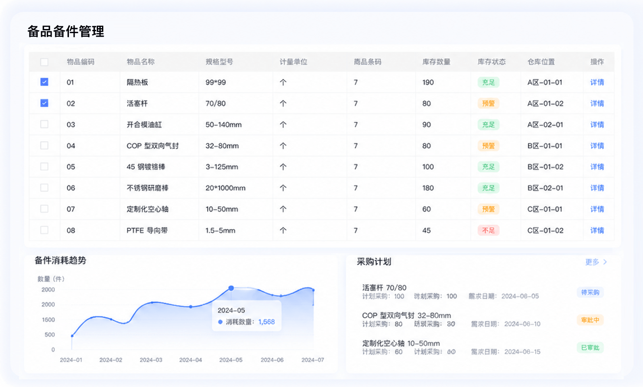643x387 pixels.
Task: Click the PTFE 导向带 name cell
Action: [x=147, y=230]
